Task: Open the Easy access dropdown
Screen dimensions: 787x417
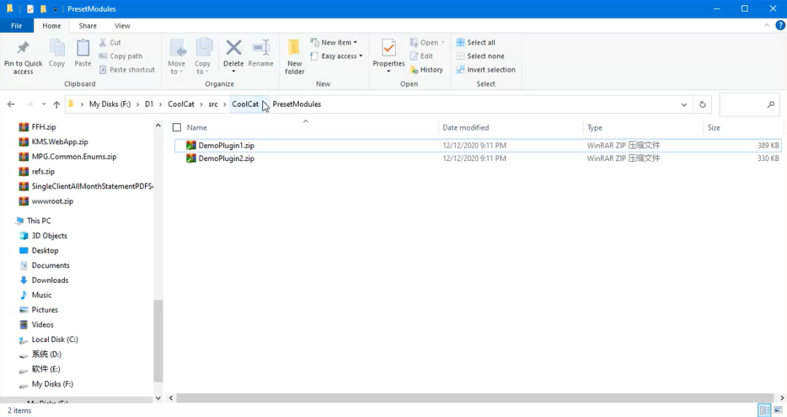Action: tap(336, 55)
